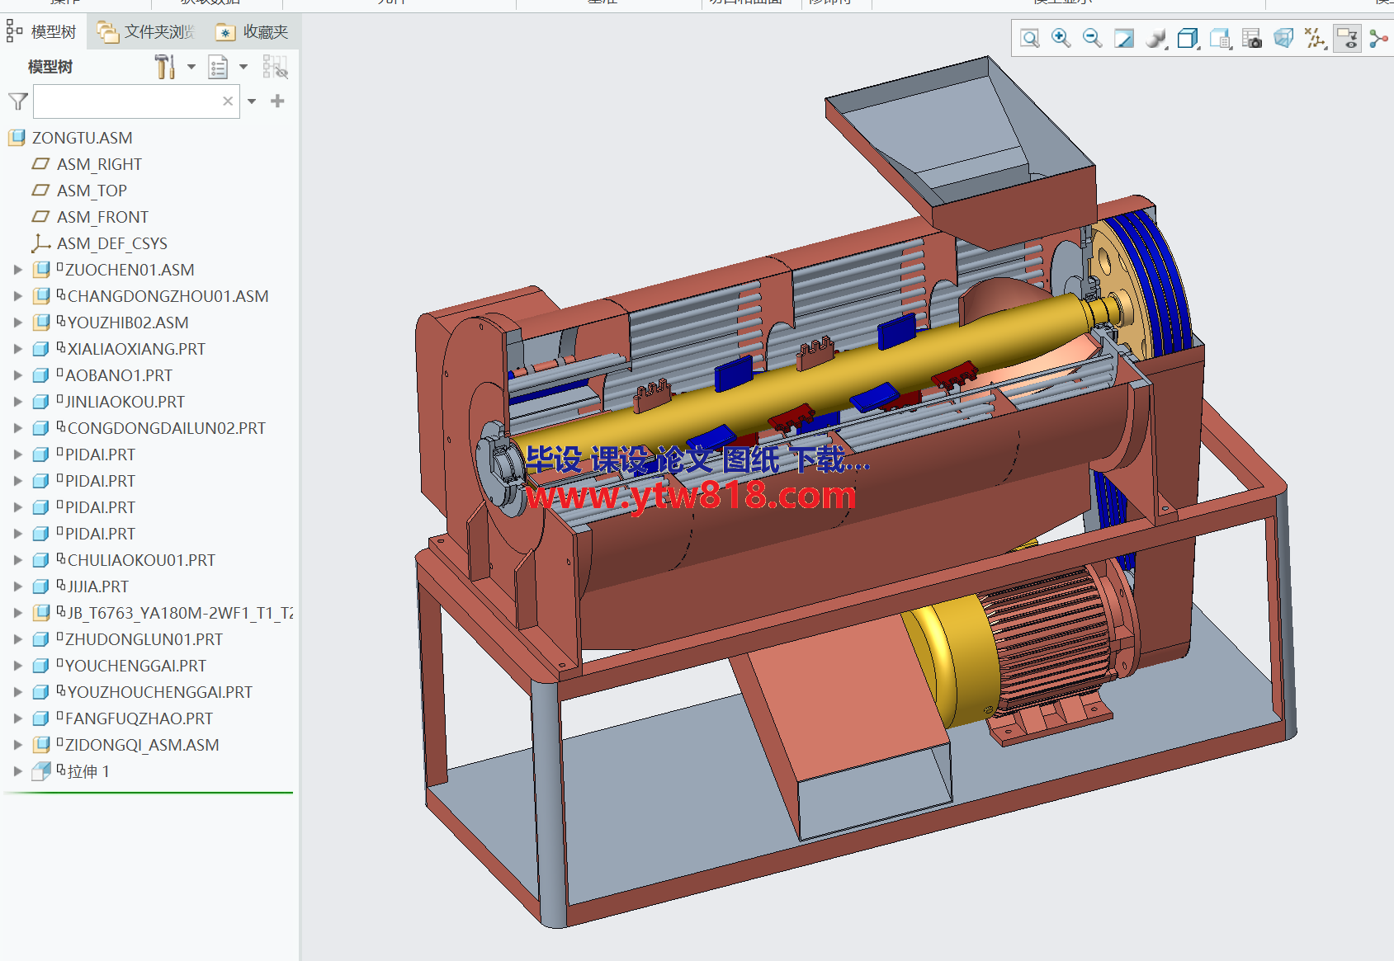The image size is (1394, 961).
Task: Expand the YOUZHIB02.ASM node
Action: coord(17,323)
